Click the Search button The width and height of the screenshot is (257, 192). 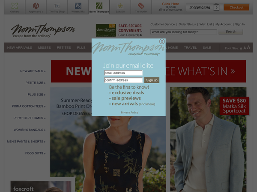coord(231,32)
